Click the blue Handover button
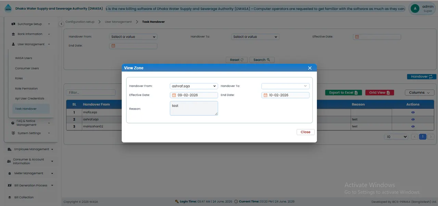The width and height of the screenshot is (438, 206). point(422,77)
